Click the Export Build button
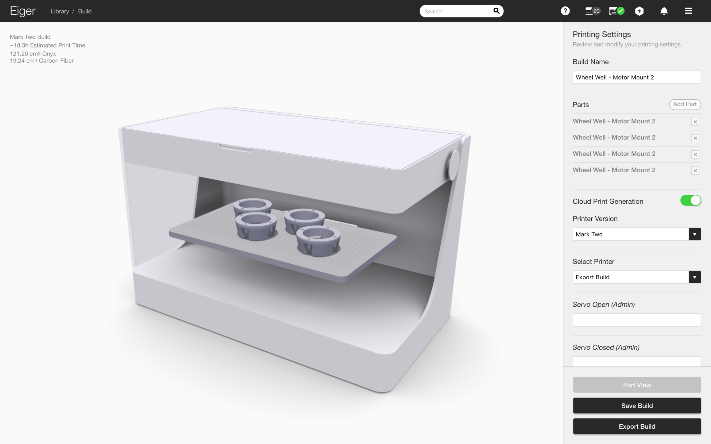This screenshot has width=711, height=444. [637, 426]
